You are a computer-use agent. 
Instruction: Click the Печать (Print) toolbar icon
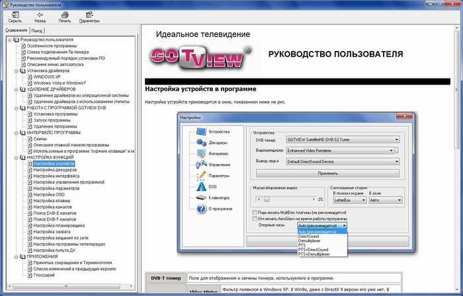(x=65, y=15)
